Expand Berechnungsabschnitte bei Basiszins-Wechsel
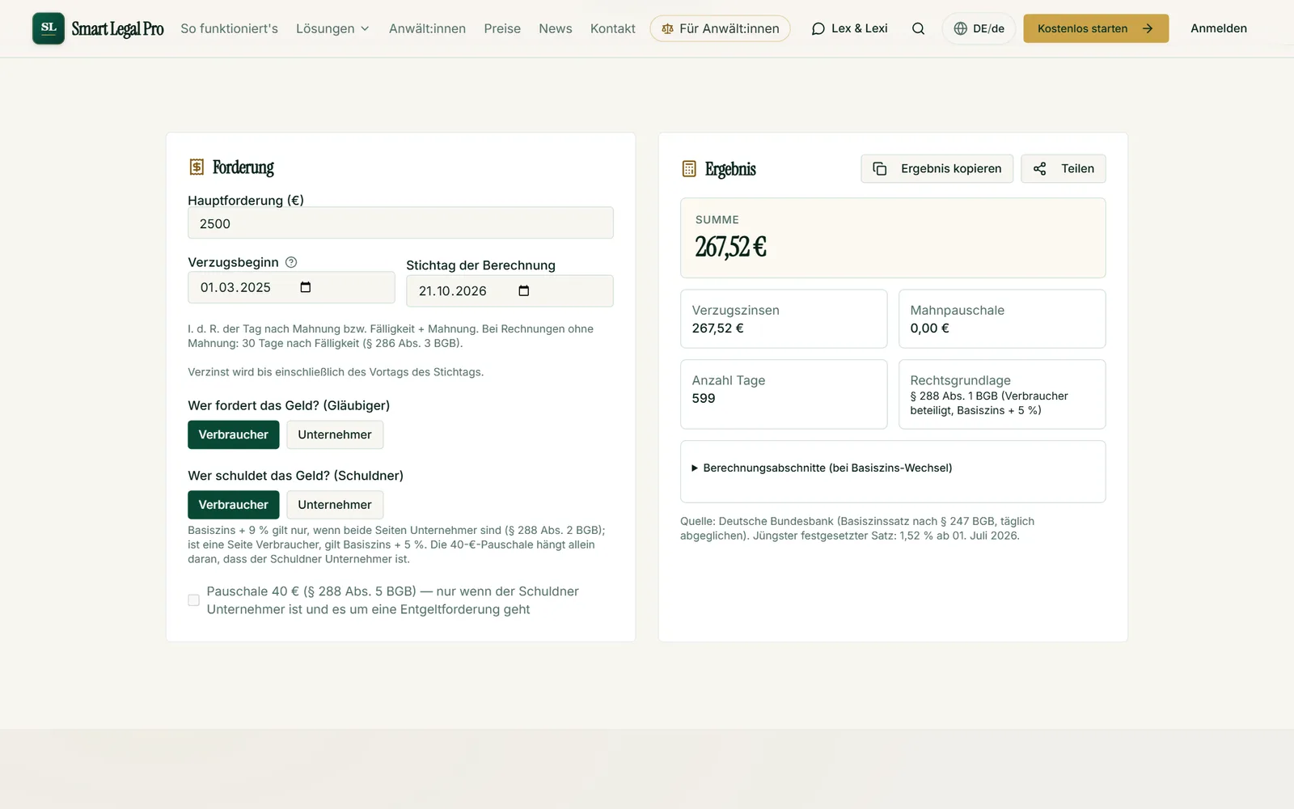The width and height of the screenshot is (1294, 809). [x=822, y=468]
